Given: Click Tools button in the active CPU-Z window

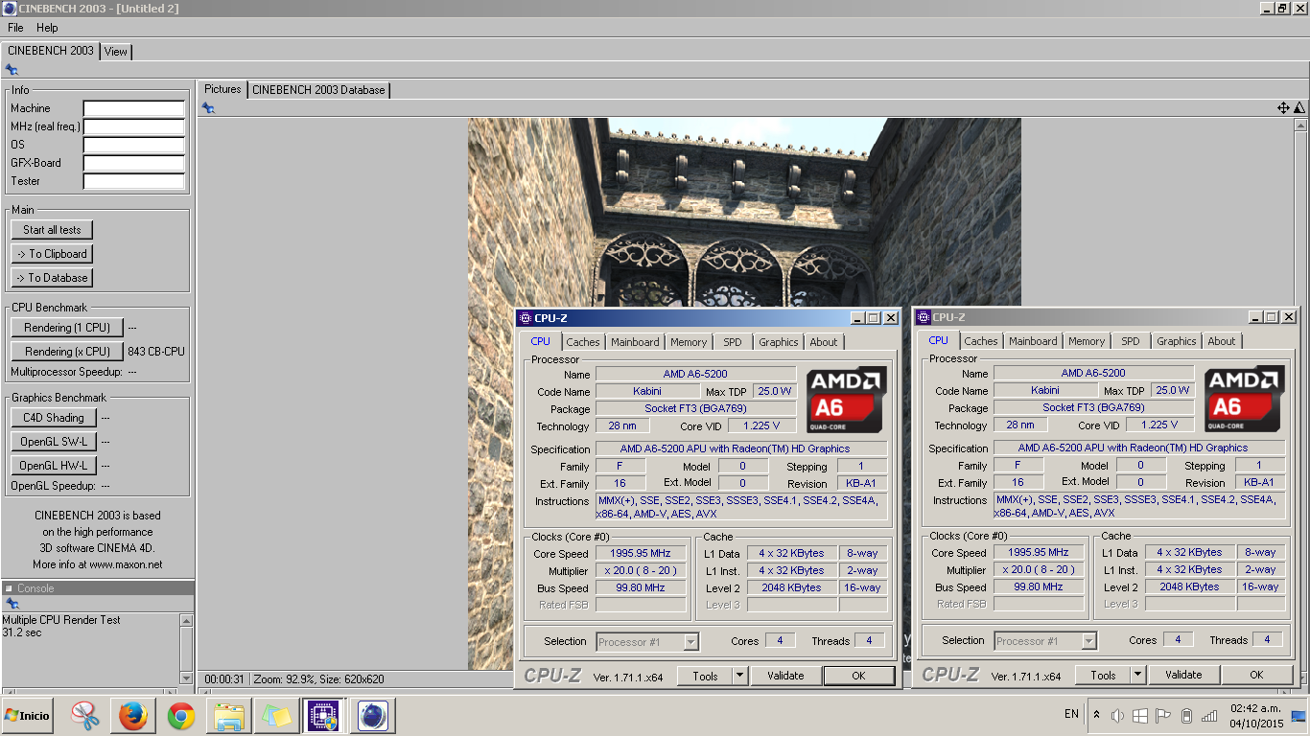Looking at the screenshot, I should click(x=705, y=676).
